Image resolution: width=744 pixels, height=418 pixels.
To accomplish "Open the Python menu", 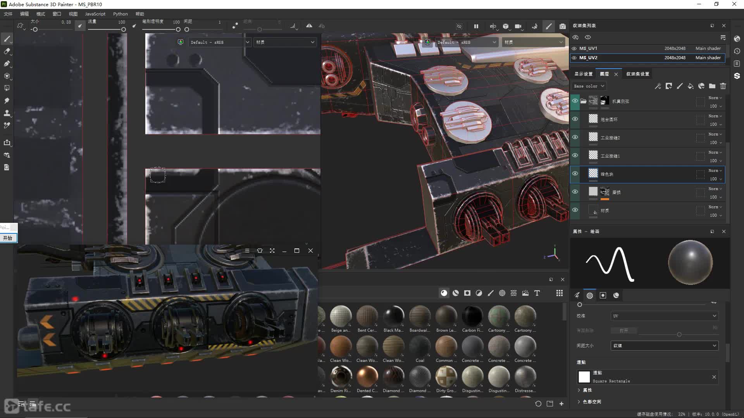I will [x=120, y=14].
